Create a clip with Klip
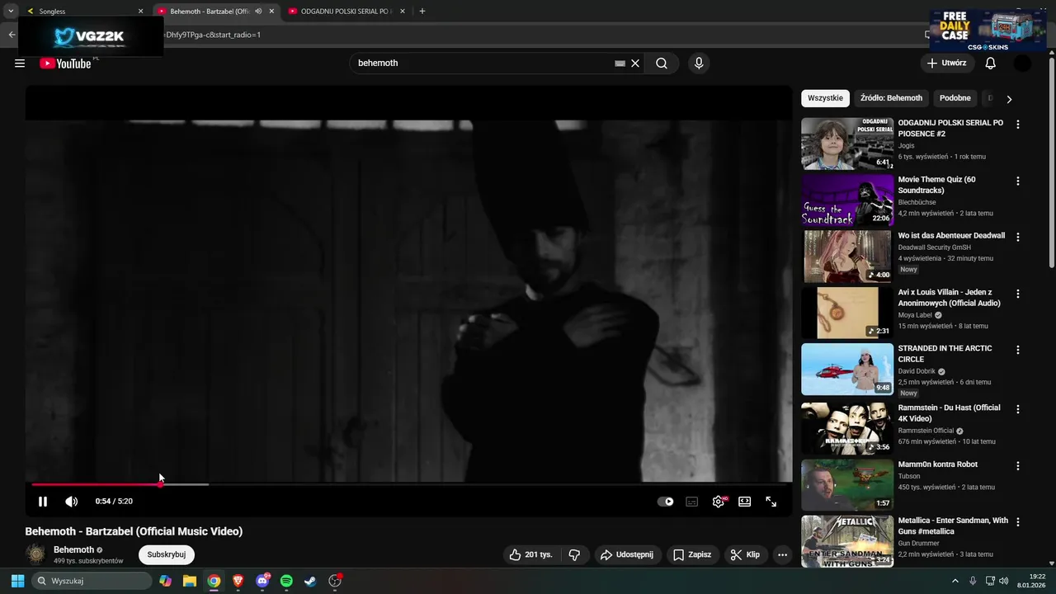Viewport: 1056px width, 594px height. pos(745,554)
